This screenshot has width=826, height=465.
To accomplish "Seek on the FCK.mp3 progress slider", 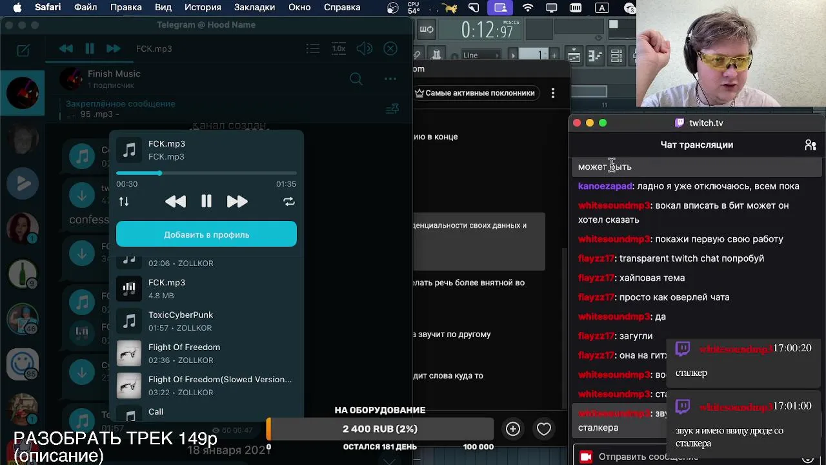I will pos(206,173).
